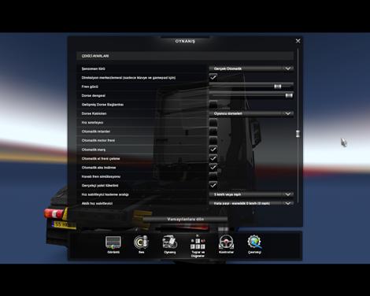This screenshot has width=370, height=296.
Task: Open the Çevrimiçi online globe icon
Action: coord(254,244)
